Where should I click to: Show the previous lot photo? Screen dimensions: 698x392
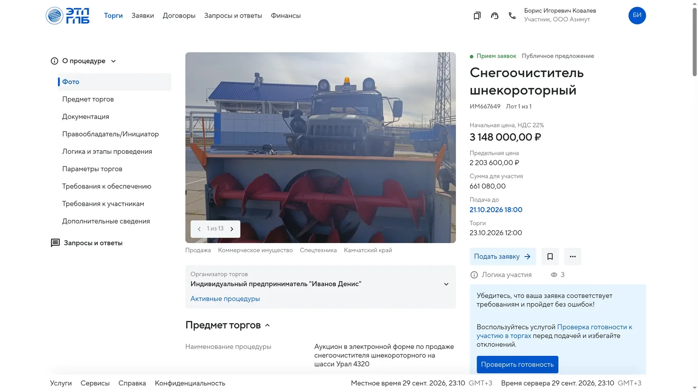(199, 229)
